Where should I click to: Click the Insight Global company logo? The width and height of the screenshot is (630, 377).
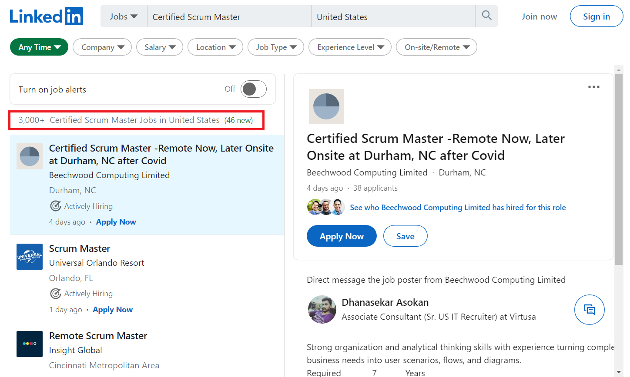click(30, 344)
